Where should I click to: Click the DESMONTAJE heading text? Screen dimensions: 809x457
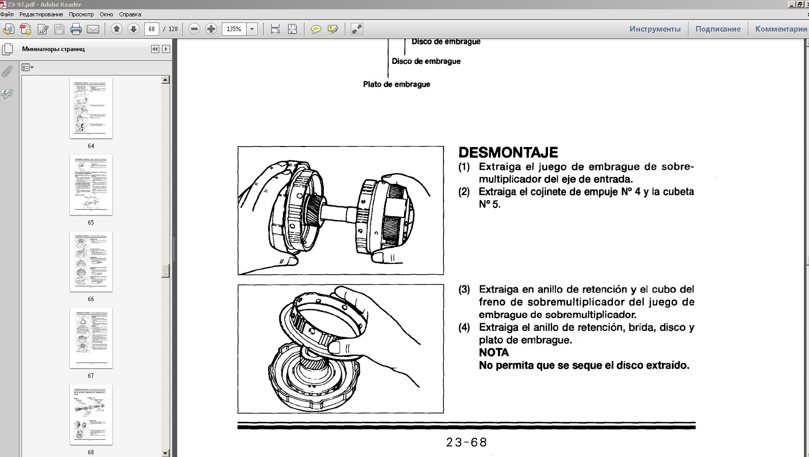508,153
